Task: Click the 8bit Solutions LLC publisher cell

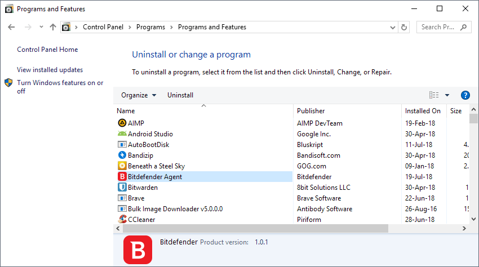Action: (323, 187)
